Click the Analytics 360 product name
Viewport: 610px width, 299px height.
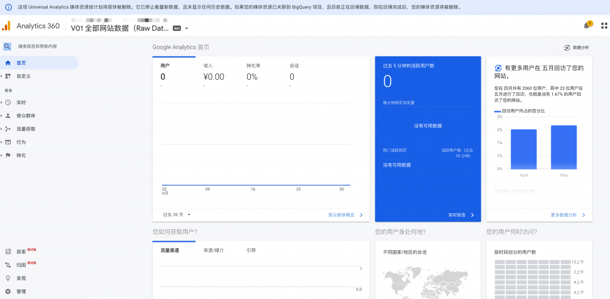[x=38, y=26]
